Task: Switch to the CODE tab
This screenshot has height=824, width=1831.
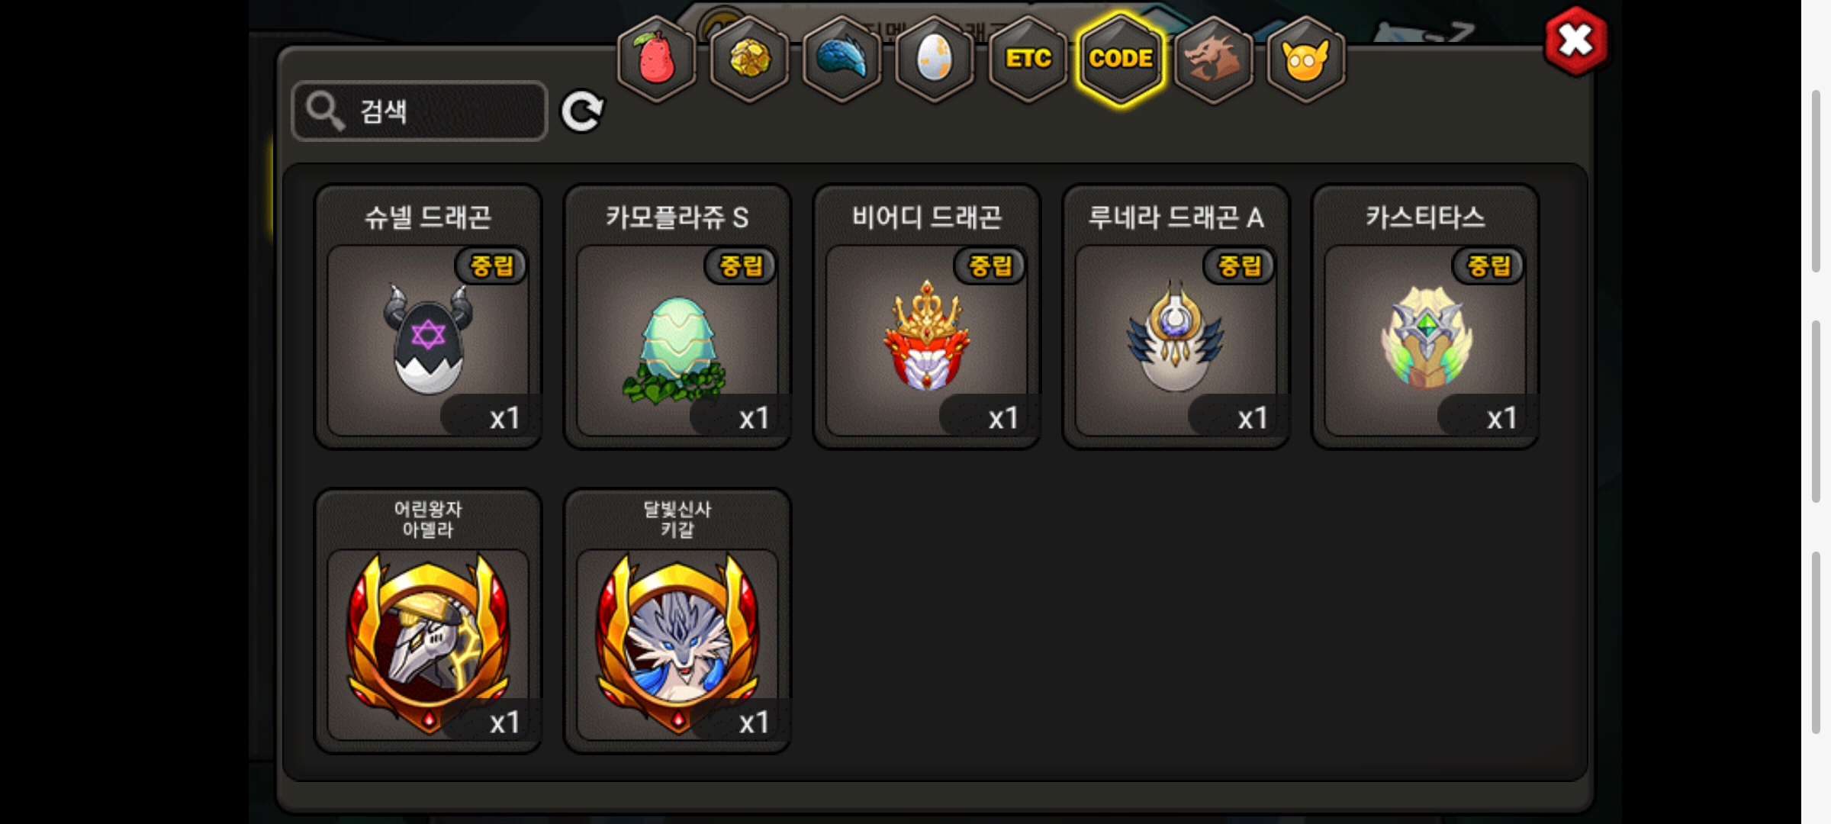Action: pyautogui.click(x=1121, y=60)
